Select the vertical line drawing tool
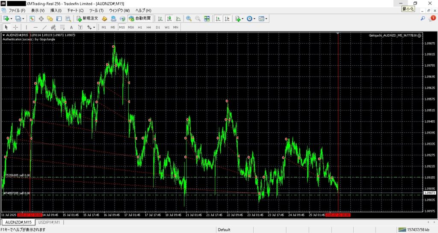438x233 pixels. 26,27
